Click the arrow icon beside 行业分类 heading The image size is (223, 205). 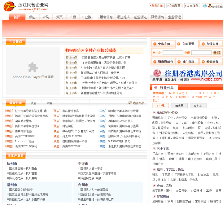[x=156, y=88]
